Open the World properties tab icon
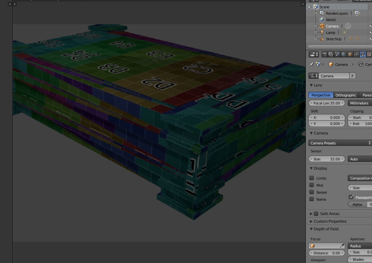The height and width of the screenshot is (263, 372). point(343,54)
